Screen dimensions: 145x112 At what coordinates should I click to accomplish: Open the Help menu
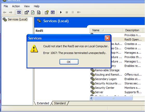click(37, 6)
